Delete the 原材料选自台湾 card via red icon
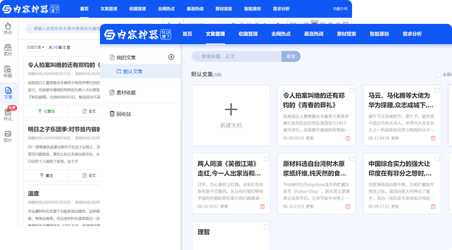452x250 pixels. (x=348, y=207)
